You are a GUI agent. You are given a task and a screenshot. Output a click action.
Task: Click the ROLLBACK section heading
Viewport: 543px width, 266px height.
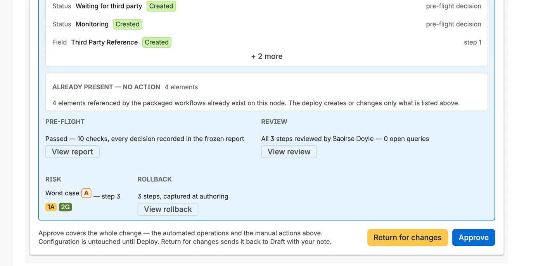click(x=154, y=179)
